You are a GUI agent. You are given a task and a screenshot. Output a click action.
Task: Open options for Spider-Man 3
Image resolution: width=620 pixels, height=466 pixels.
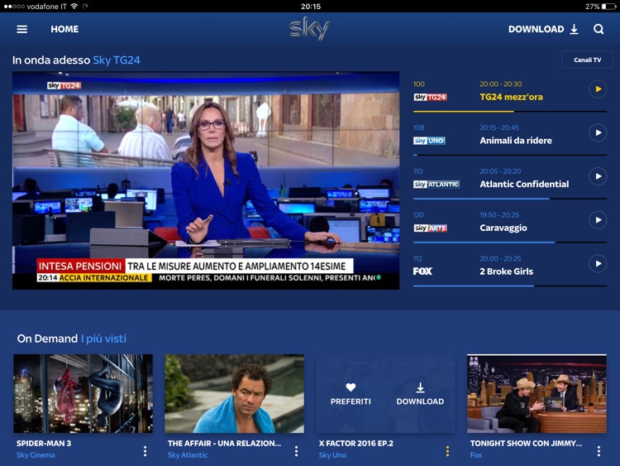[x=145, y=451]
